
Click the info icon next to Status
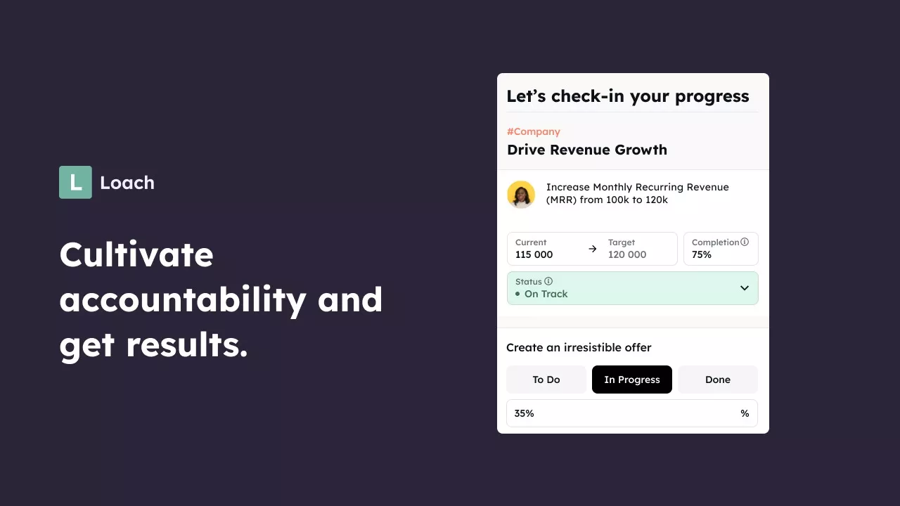pos(548,281)
